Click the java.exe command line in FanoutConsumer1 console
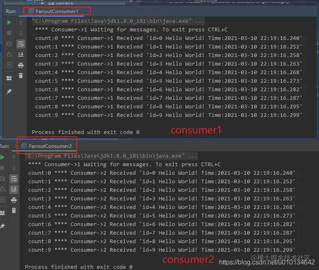Viewport: 319px width, 270px height. point(118,21)
